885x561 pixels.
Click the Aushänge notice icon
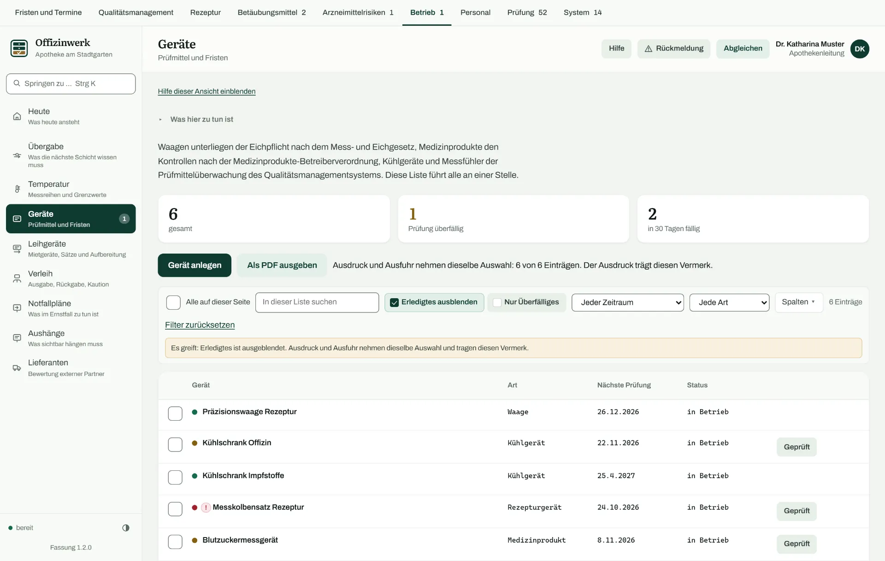point(17,338)
